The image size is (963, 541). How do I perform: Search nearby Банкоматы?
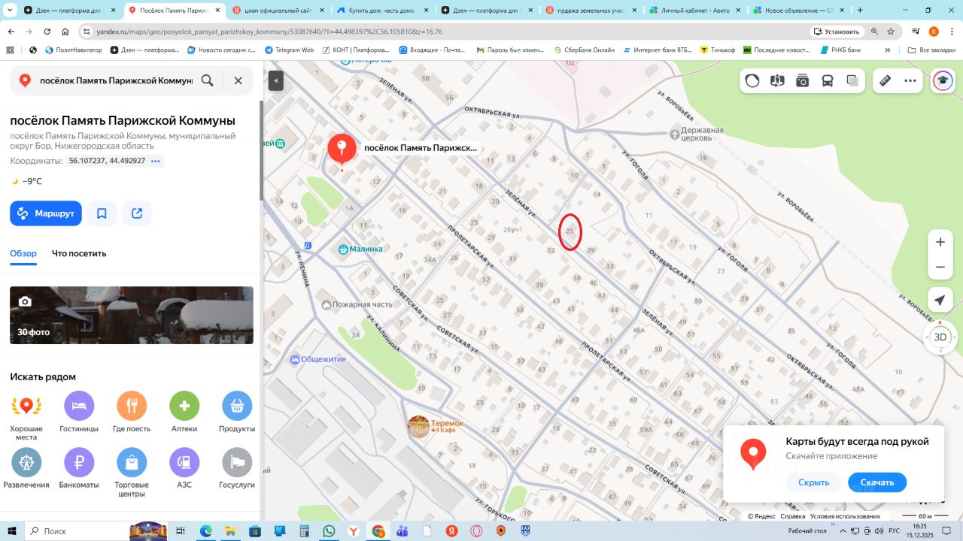click(x=79, y=470)
